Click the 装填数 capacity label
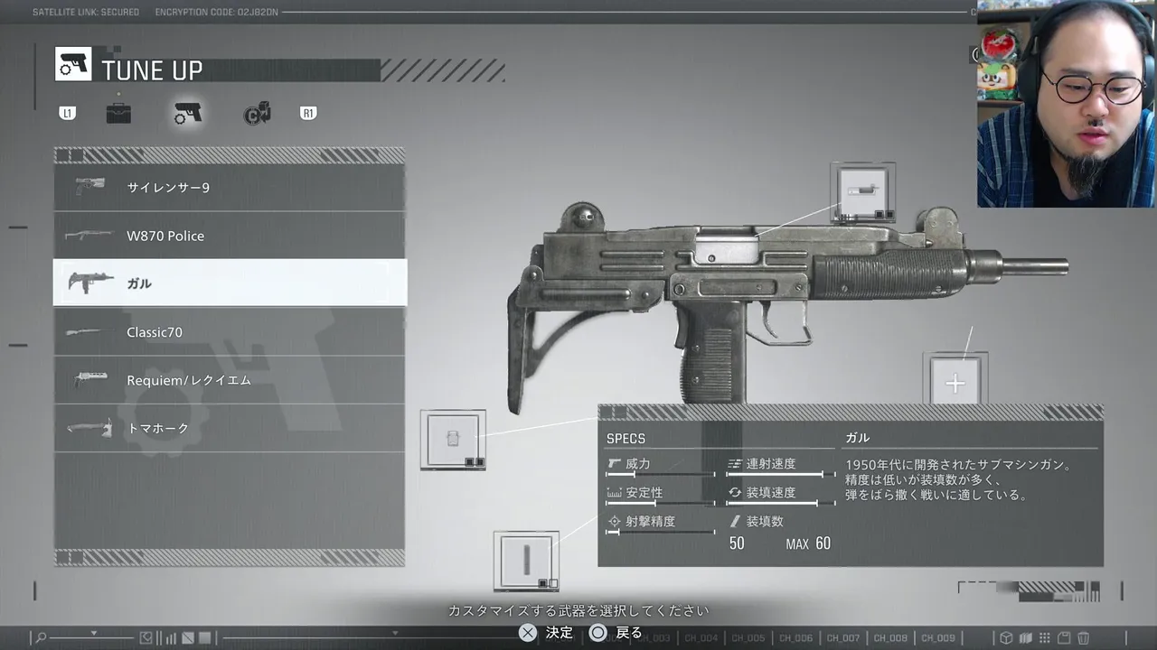 [x=765, y=521]
